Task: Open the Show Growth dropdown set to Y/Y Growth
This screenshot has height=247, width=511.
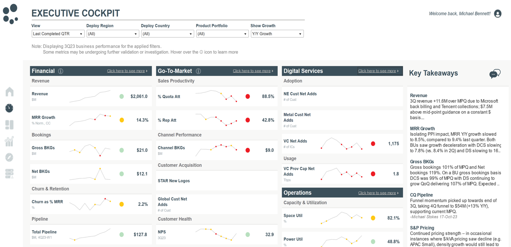Action: tap(277, 33)
